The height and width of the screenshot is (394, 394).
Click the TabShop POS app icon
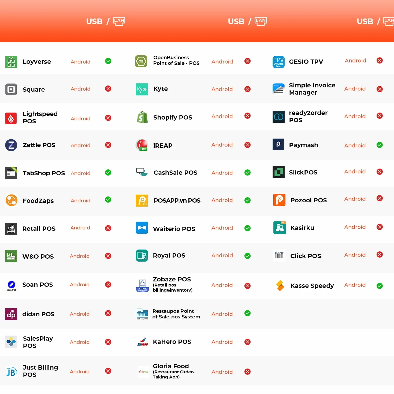pos(11,173)
